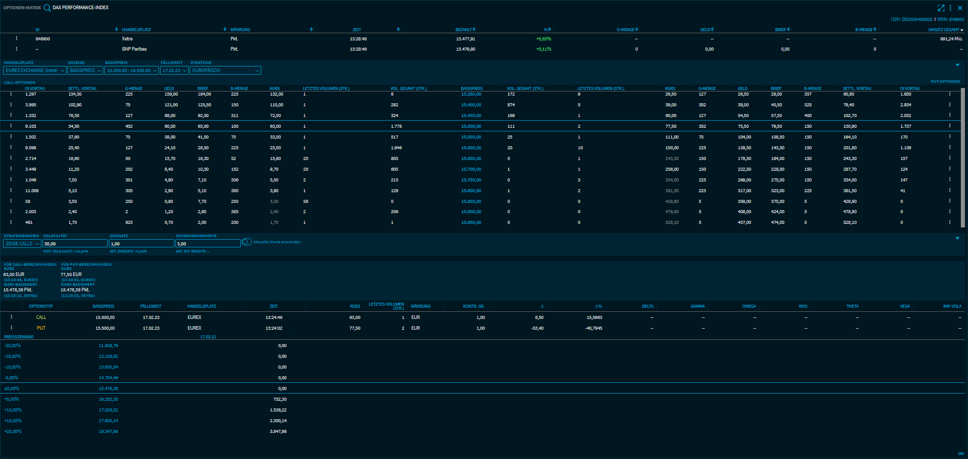Screen dimensions: 968x459
Task: Open put-side menu for strike 15.350,00 row
Action: (950, 94)
